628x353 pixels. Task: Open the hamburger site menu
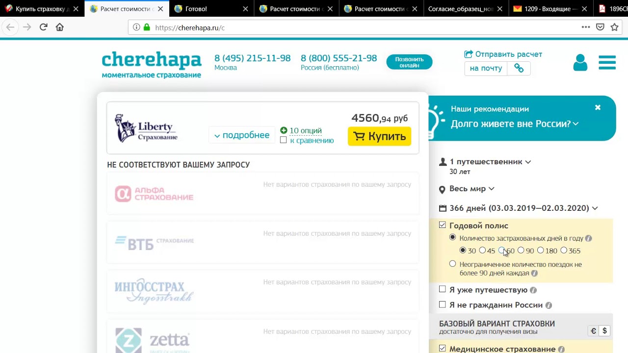tap(607, 62)
